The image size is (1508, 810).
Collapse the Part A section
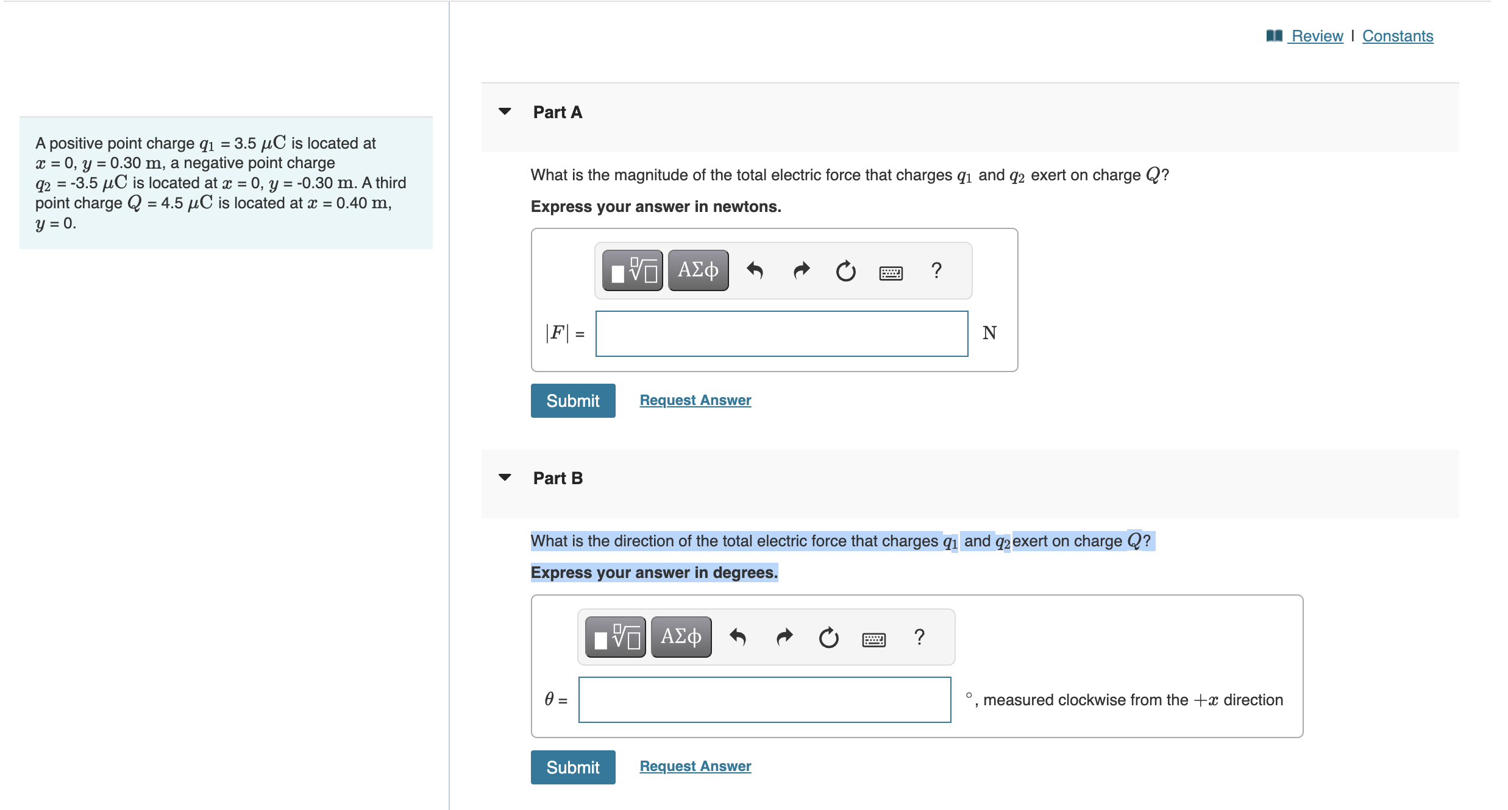(505, 111)
